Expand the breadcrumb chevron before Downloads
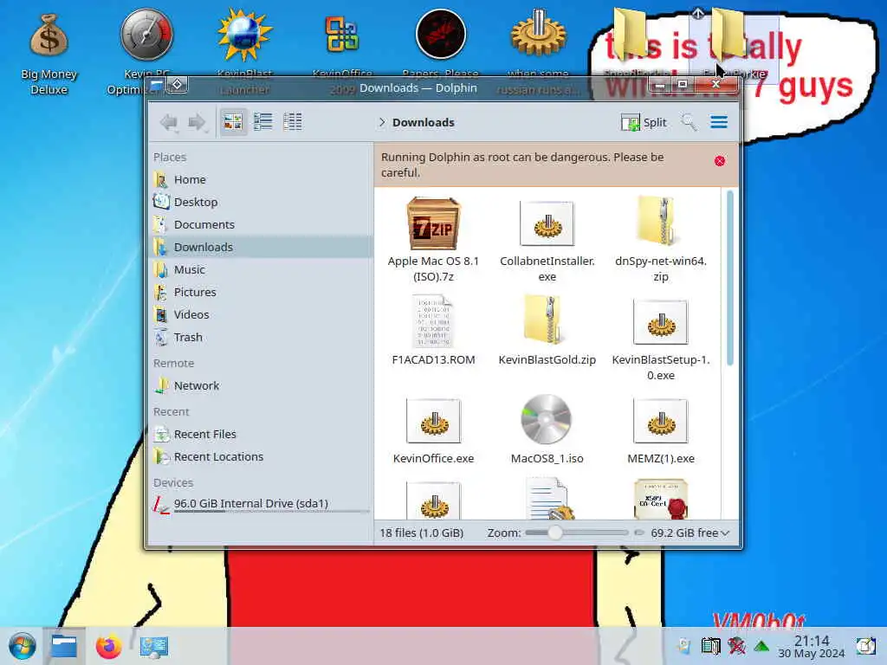 click(x=382, y=122)
